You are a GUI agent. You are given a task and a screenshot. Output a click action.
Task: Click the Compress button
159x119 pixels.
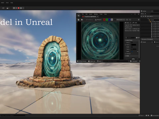[89, 20]
